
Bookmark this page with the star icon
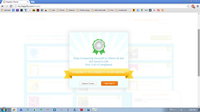[188, 6]
